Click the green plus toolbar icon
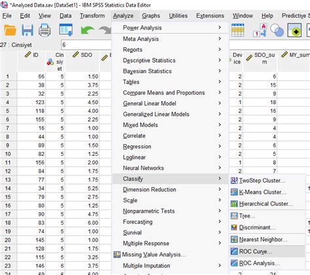 tap(294, 30)
